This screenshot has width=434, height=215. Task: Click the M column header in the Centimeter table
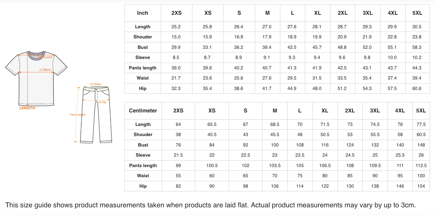275,111
